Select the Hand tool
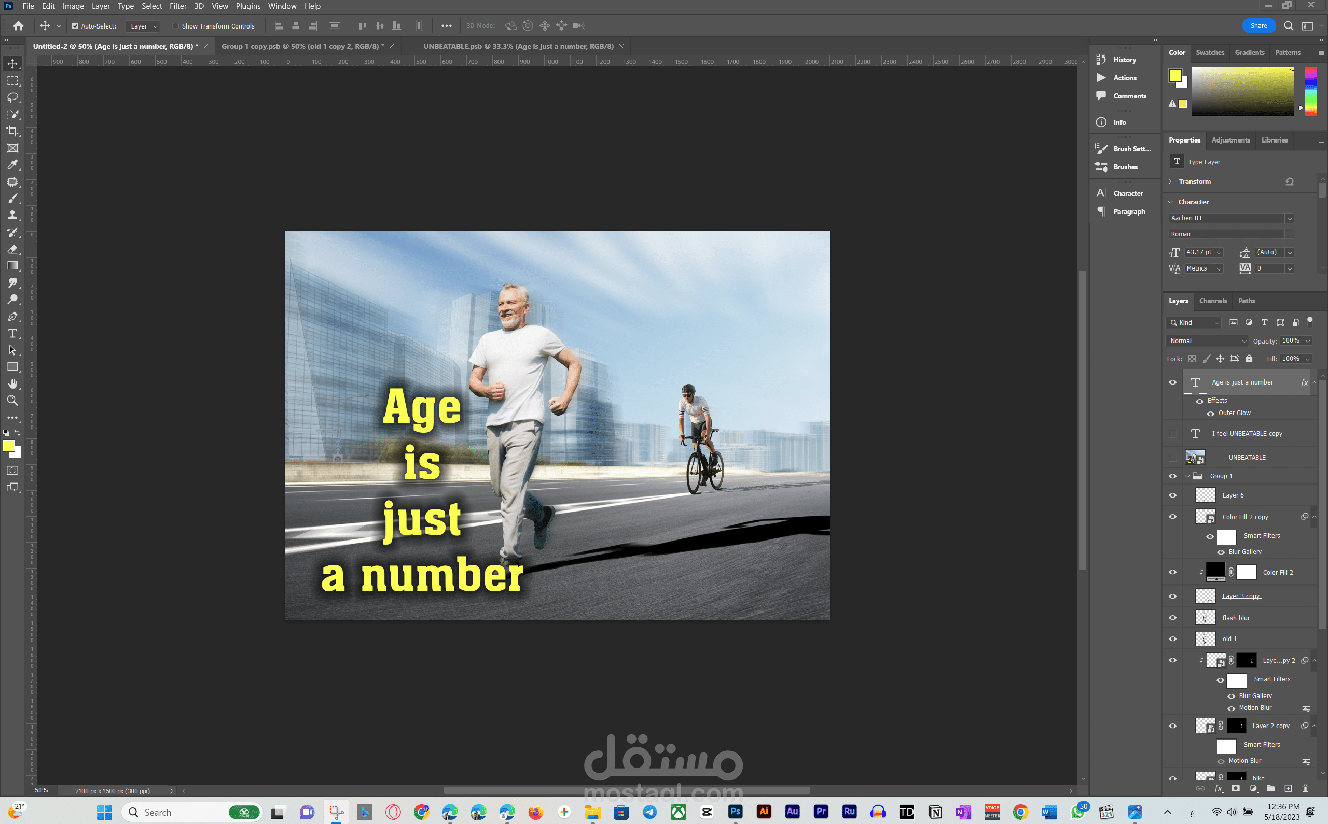Image resolution: width=1328 pixels, height=824 pixels. tap(12, 383)
